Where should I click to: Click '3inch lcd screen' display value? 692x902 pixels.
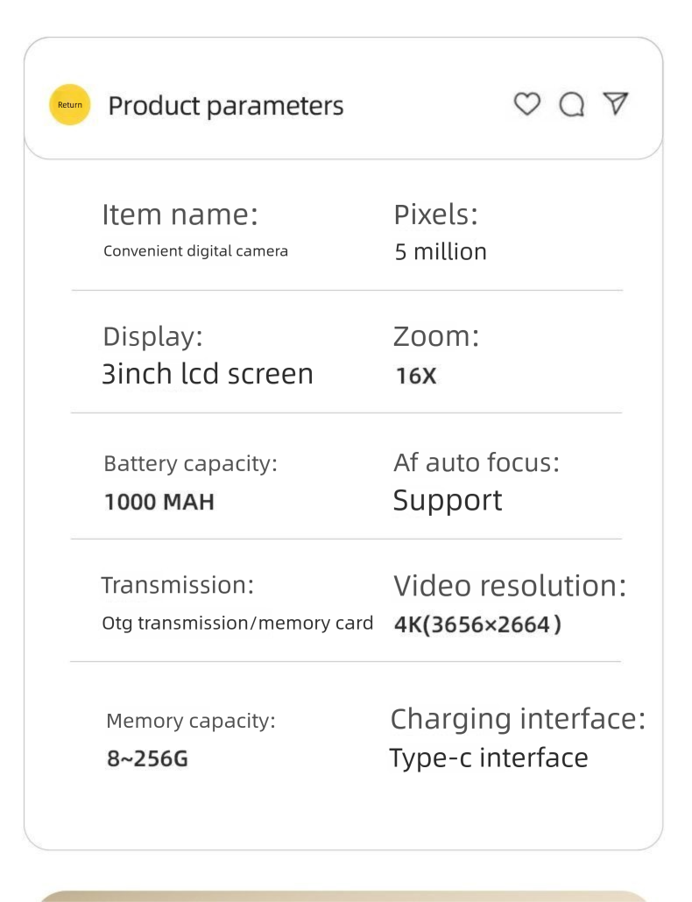[208, 374]
